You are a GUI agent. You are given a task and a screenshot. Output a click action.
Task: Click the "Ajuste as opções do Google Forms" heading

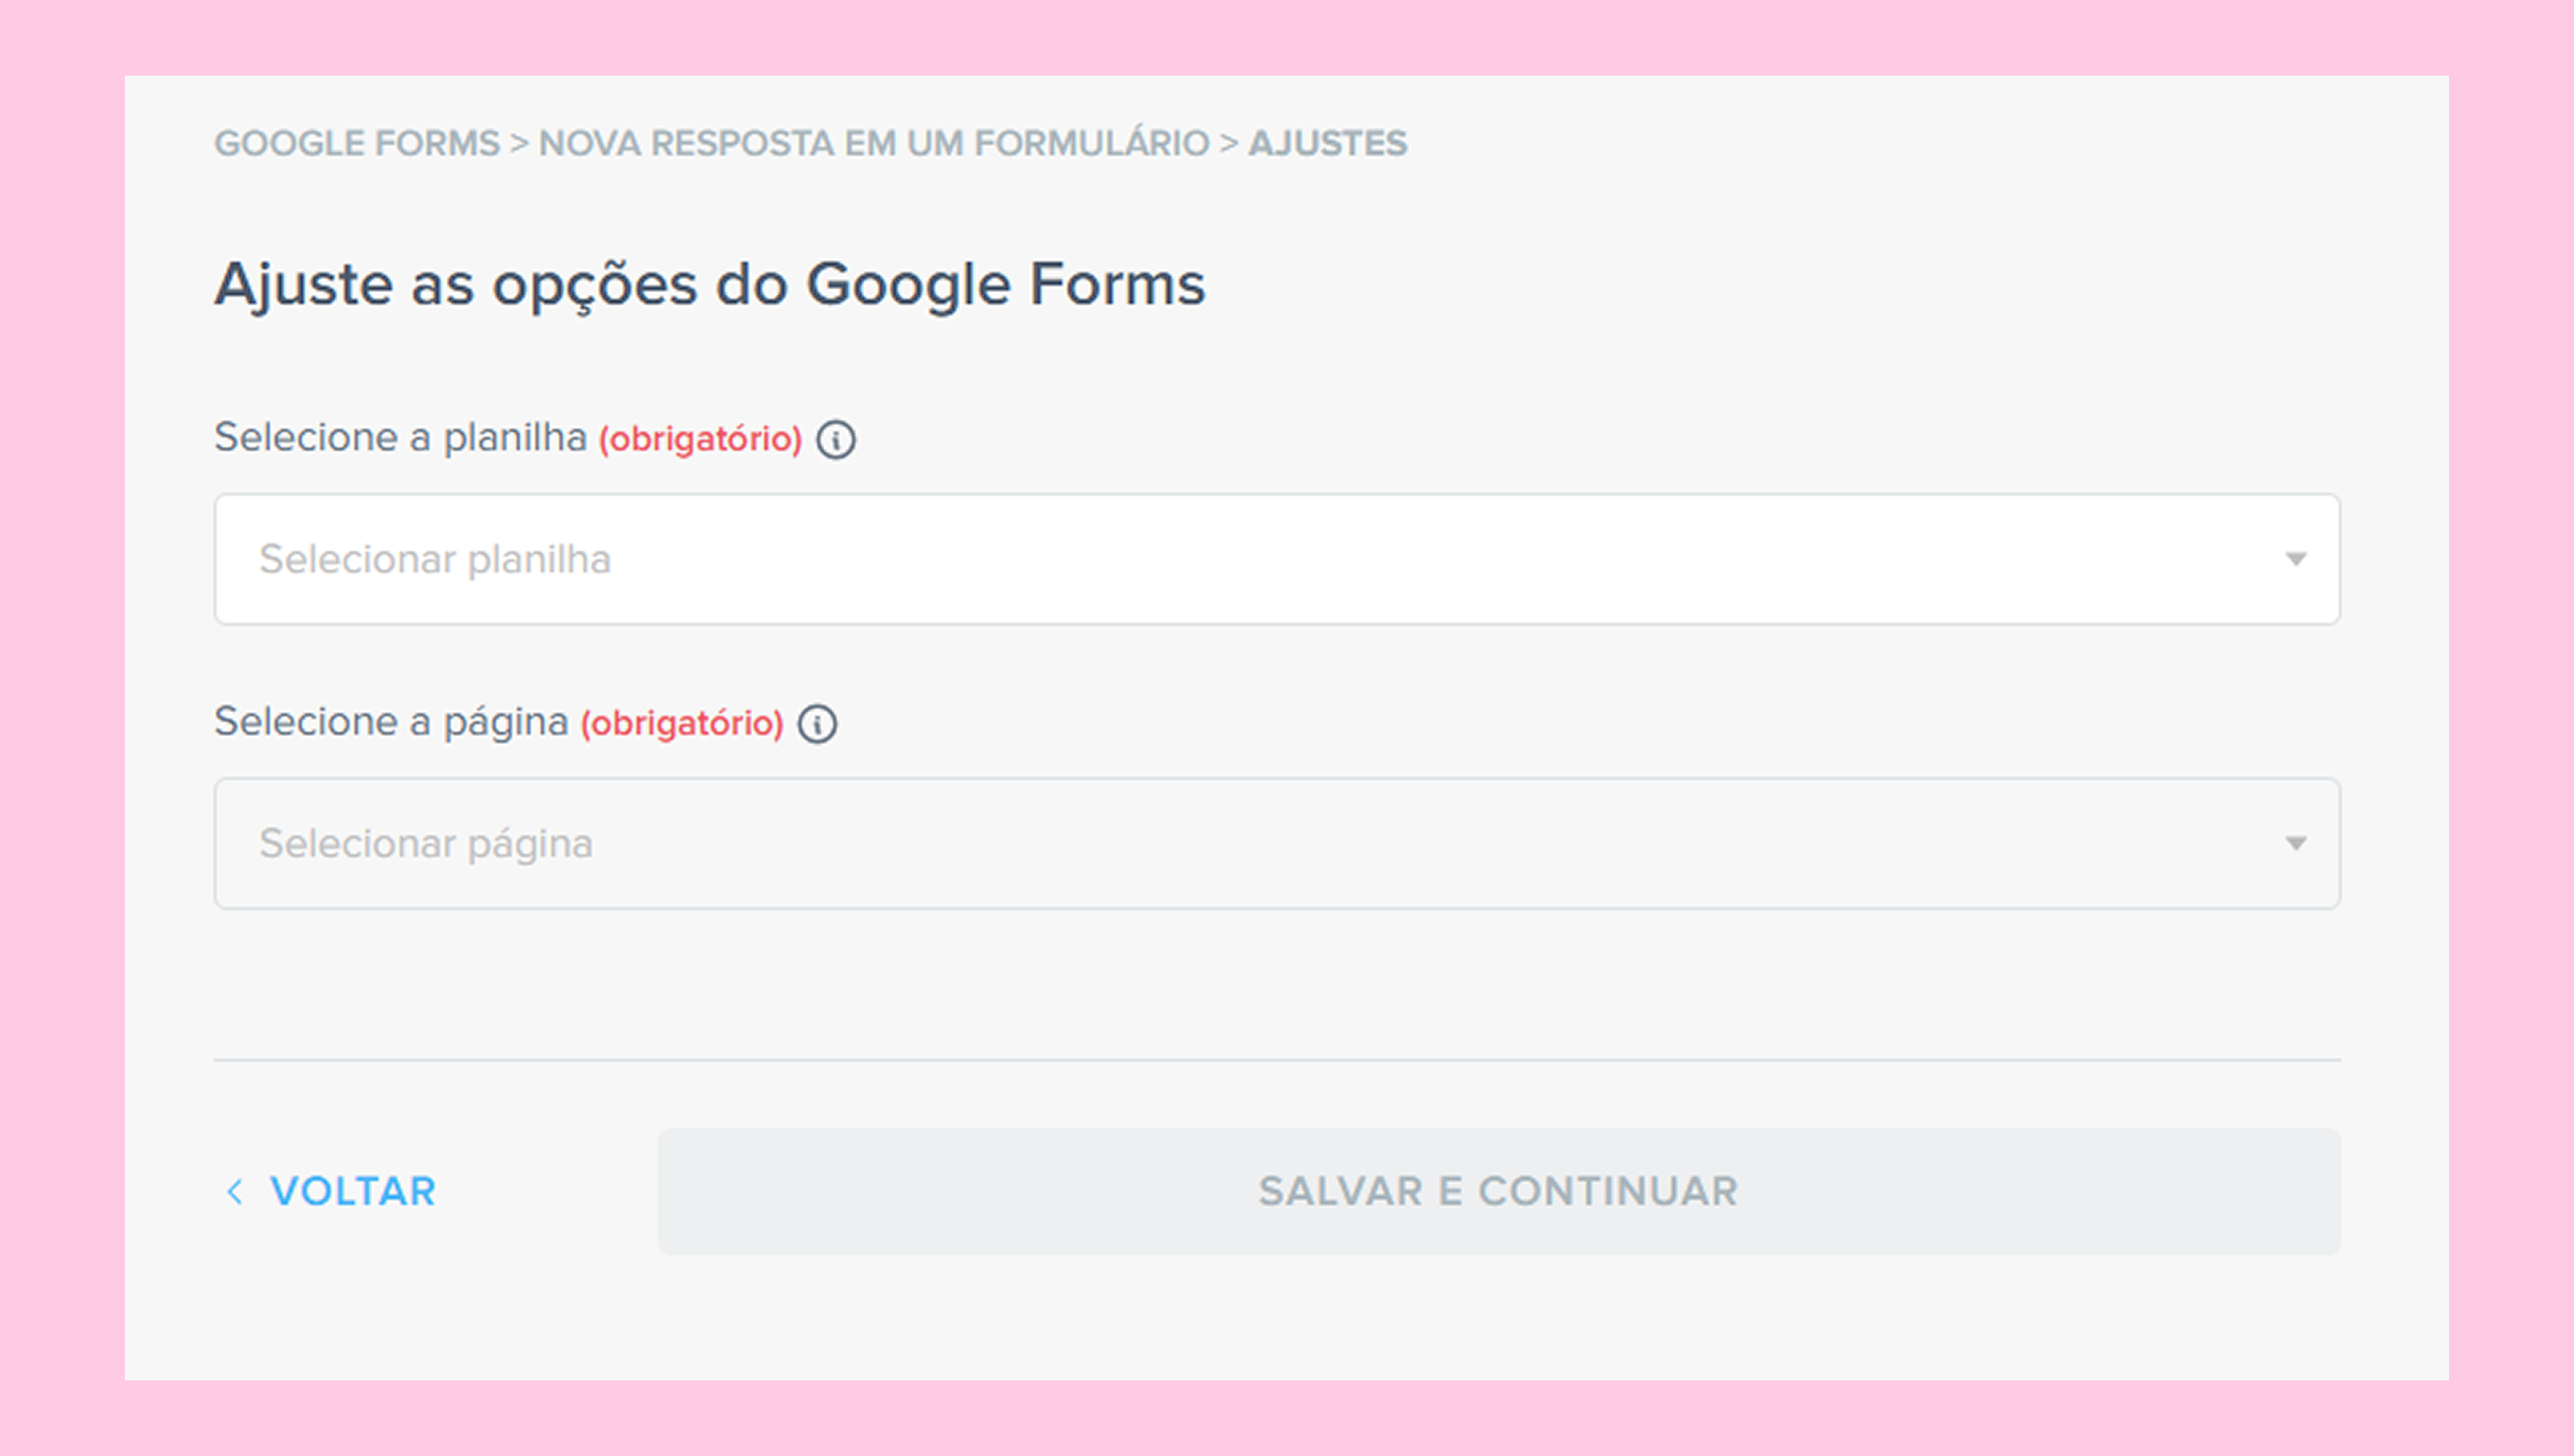pyautogui.click(x=710, y=284)
